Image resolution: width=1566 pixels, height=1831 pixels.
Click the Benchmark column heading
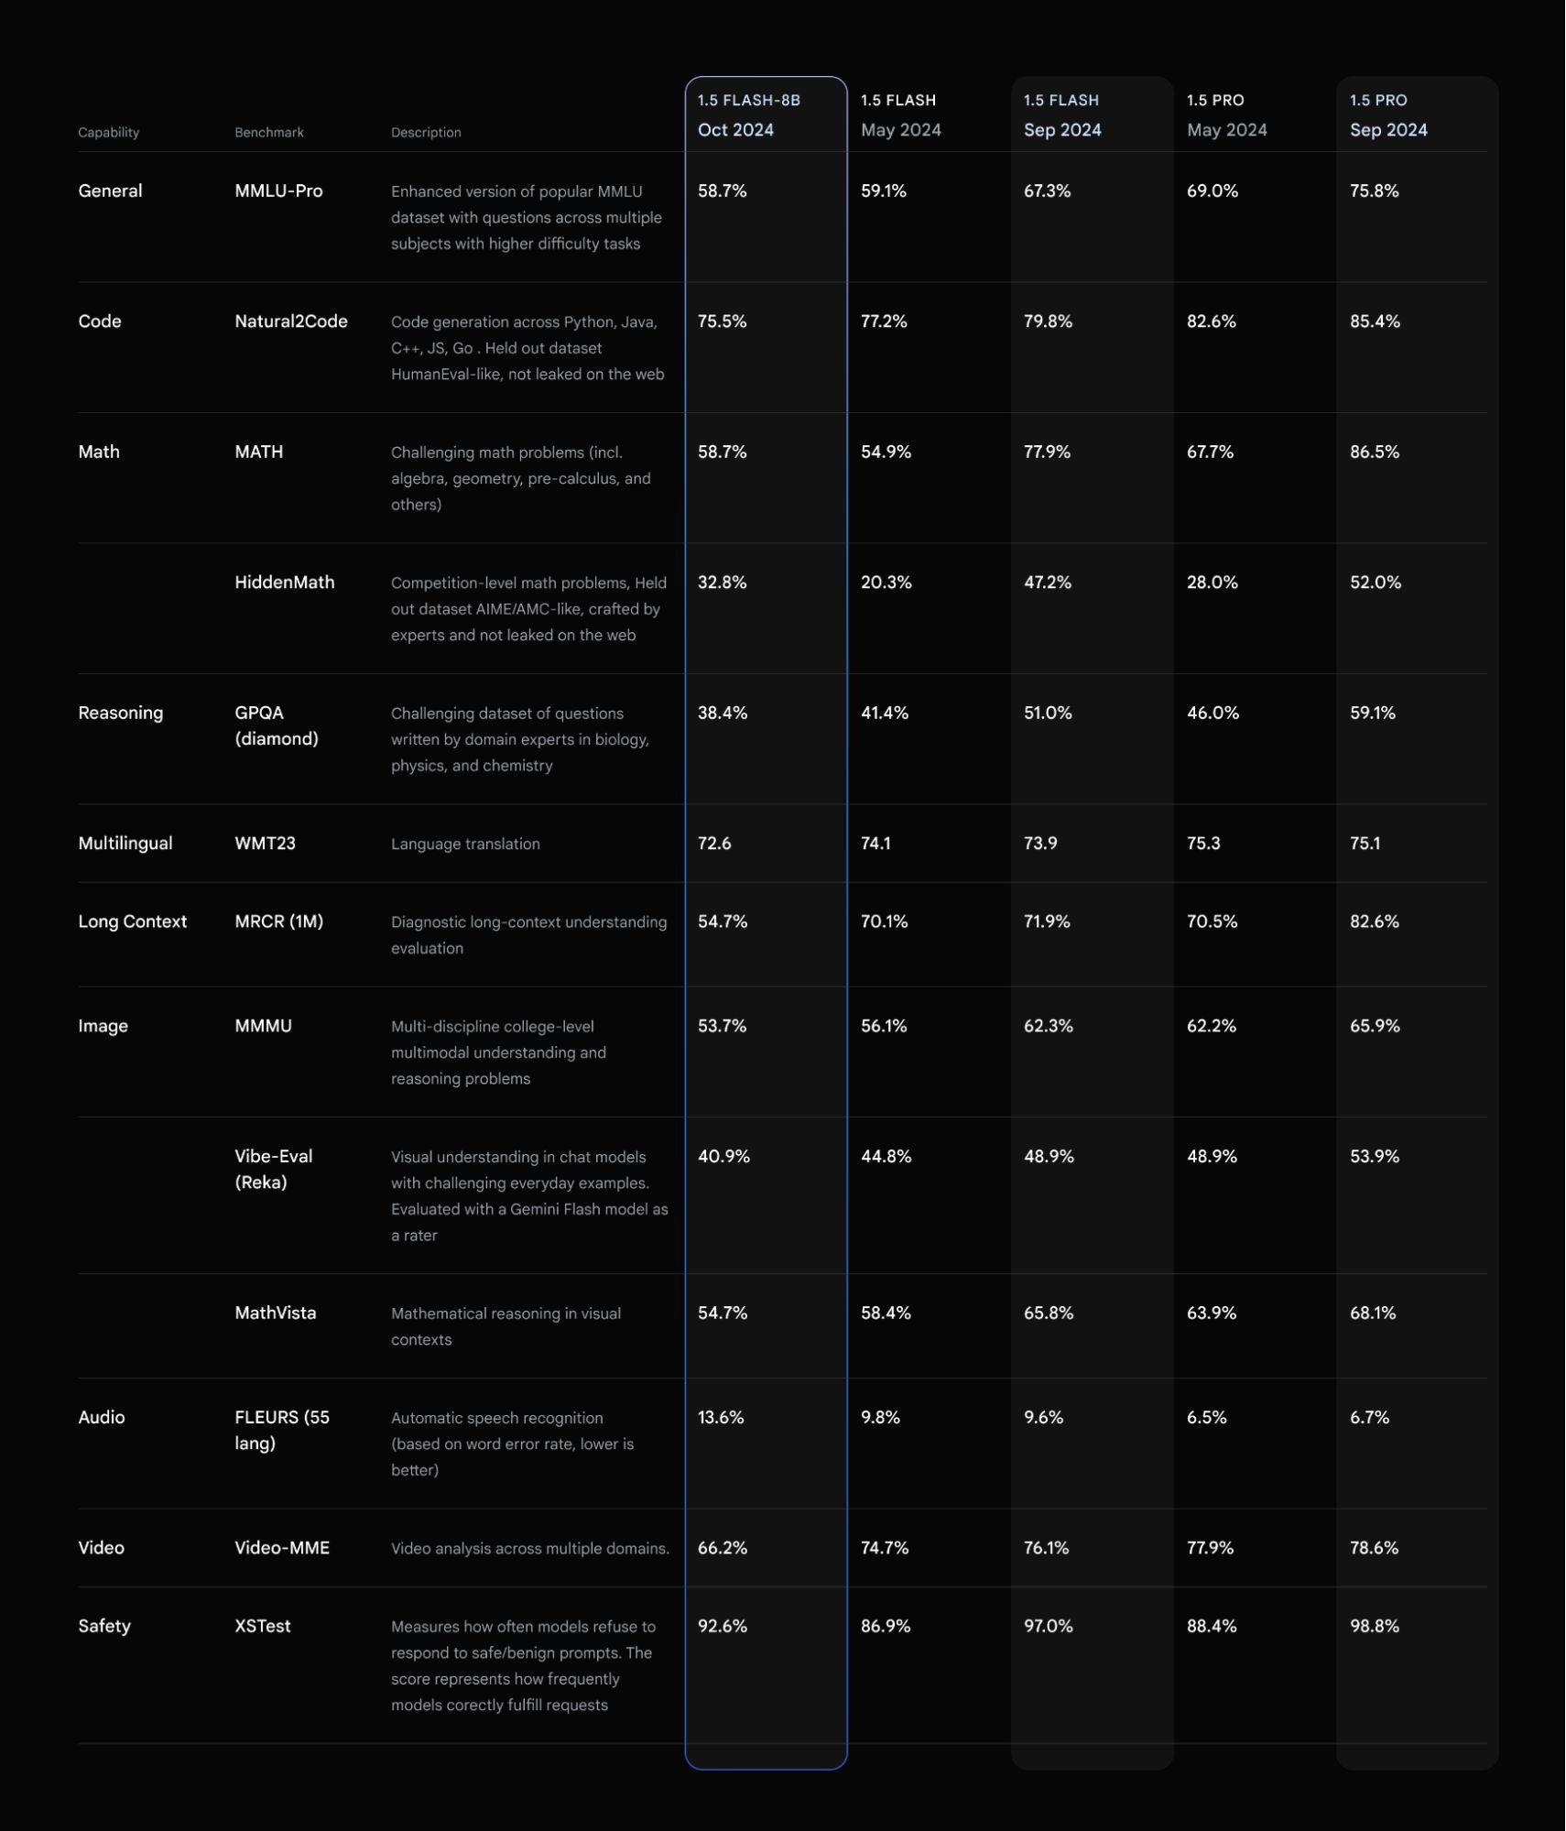pyautogui.click(x=269, y=133)
